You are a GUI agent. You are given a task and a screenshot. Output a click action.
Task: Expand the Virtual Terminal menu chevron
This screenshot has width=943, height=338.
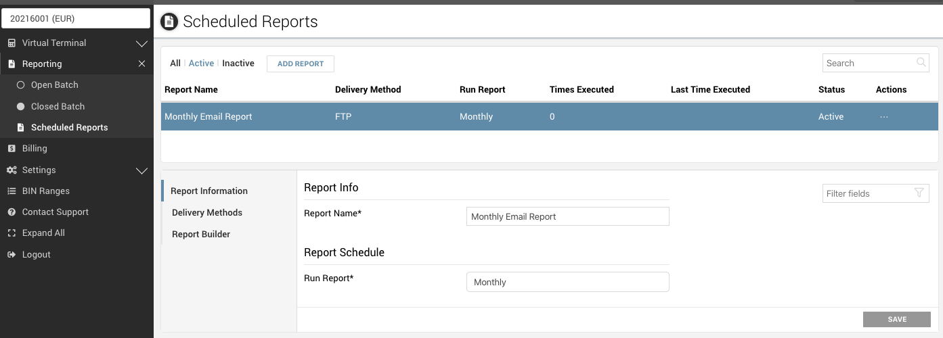[x=141, y=44]
